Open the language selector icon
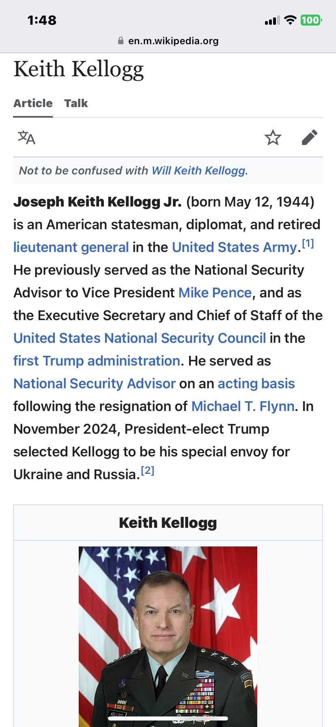This screenshot has height=727, width=336. [26, 138]
